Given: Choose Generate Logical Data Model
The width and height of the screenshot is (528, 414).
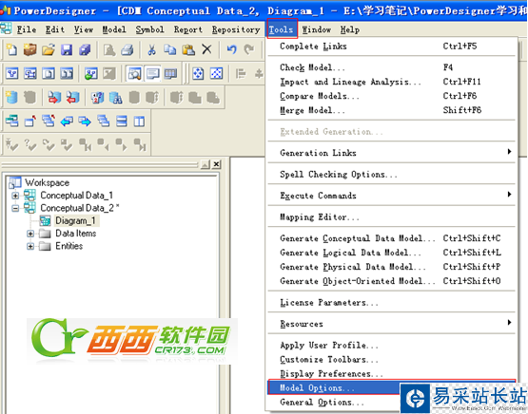Looking at the screenshot, I should coord(392,253).
